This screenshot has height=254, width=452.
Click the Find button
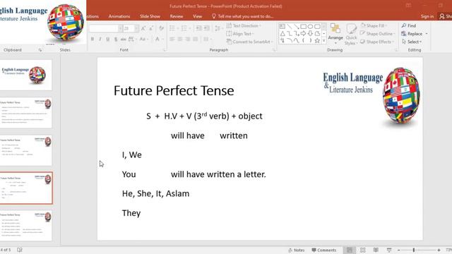(409, 25)
